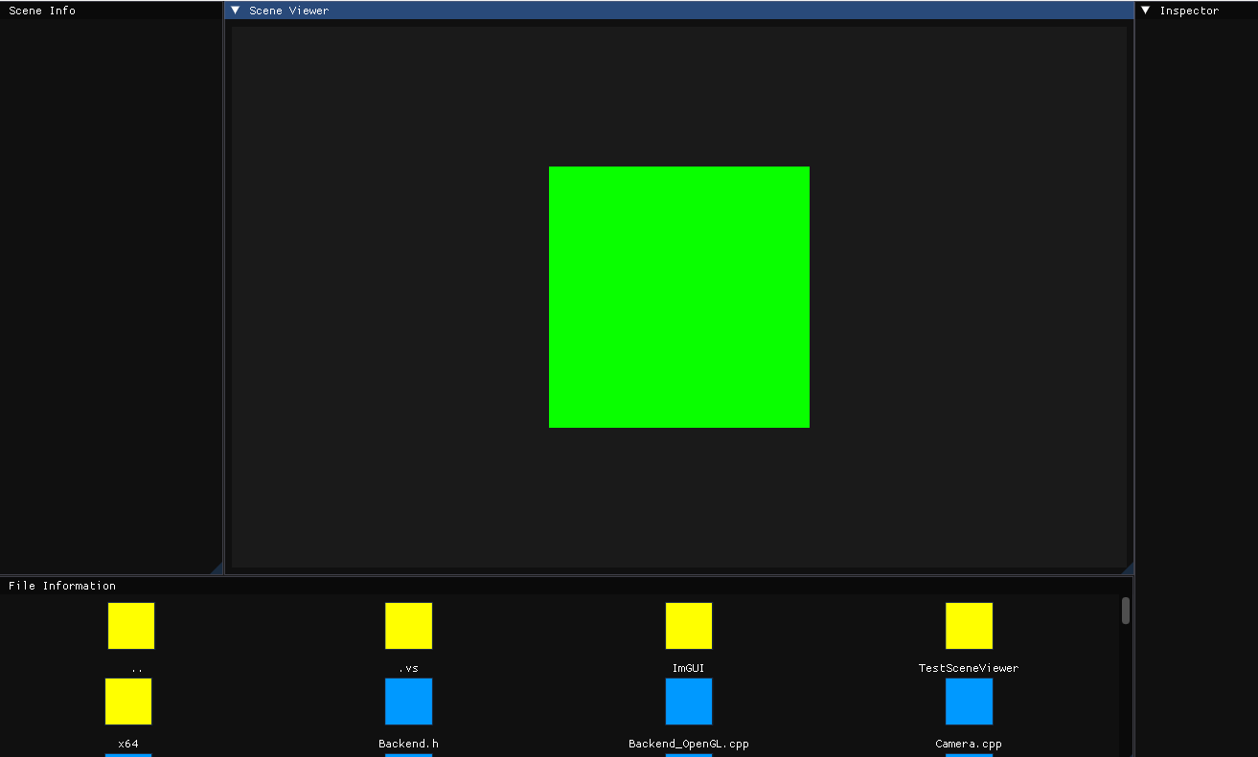Open the ImGUI folder icon
Viewport: 1258px width, 757px height.
[689, 626]
